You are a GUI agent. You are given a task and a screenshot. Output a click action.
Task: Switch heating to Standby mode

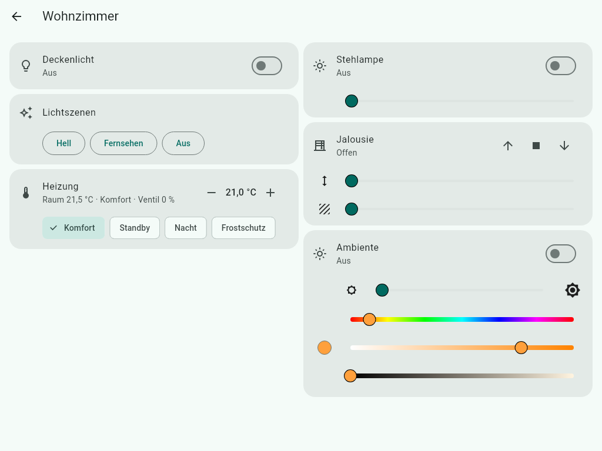tap(135, 228)
